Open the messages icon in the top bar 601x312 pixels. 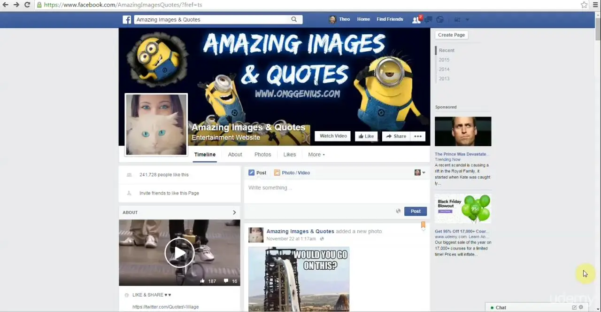pyautogui.click(x=428, y=19)
